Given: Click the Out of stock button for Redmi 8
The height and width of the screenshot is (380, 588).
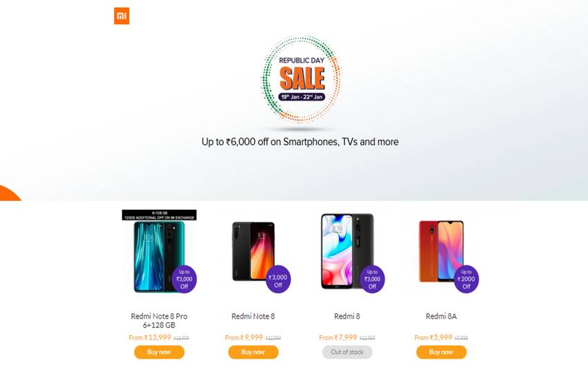Looking at the screenshot, I should (x=347, y=352).
